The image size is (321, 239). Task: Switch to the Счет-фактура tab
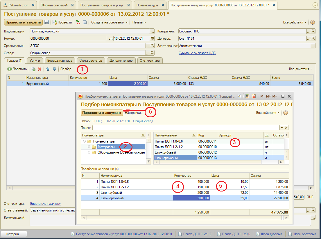150,60
